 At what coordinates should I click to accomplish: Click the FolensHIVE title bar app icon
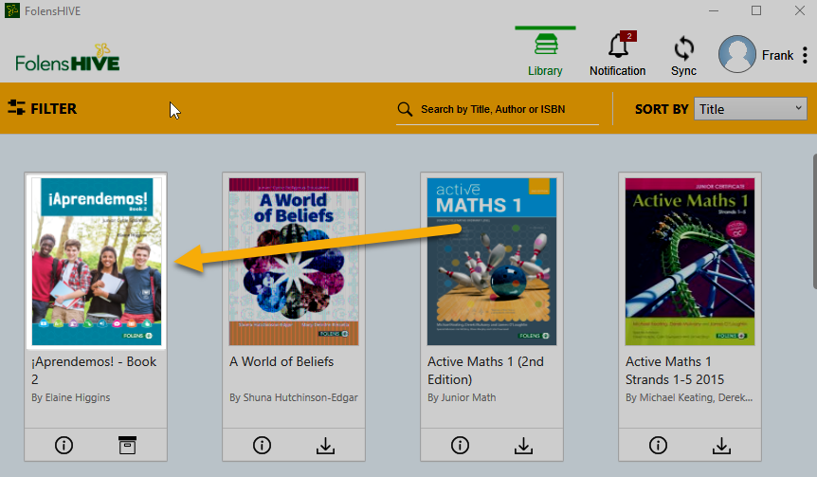[12, 10]
